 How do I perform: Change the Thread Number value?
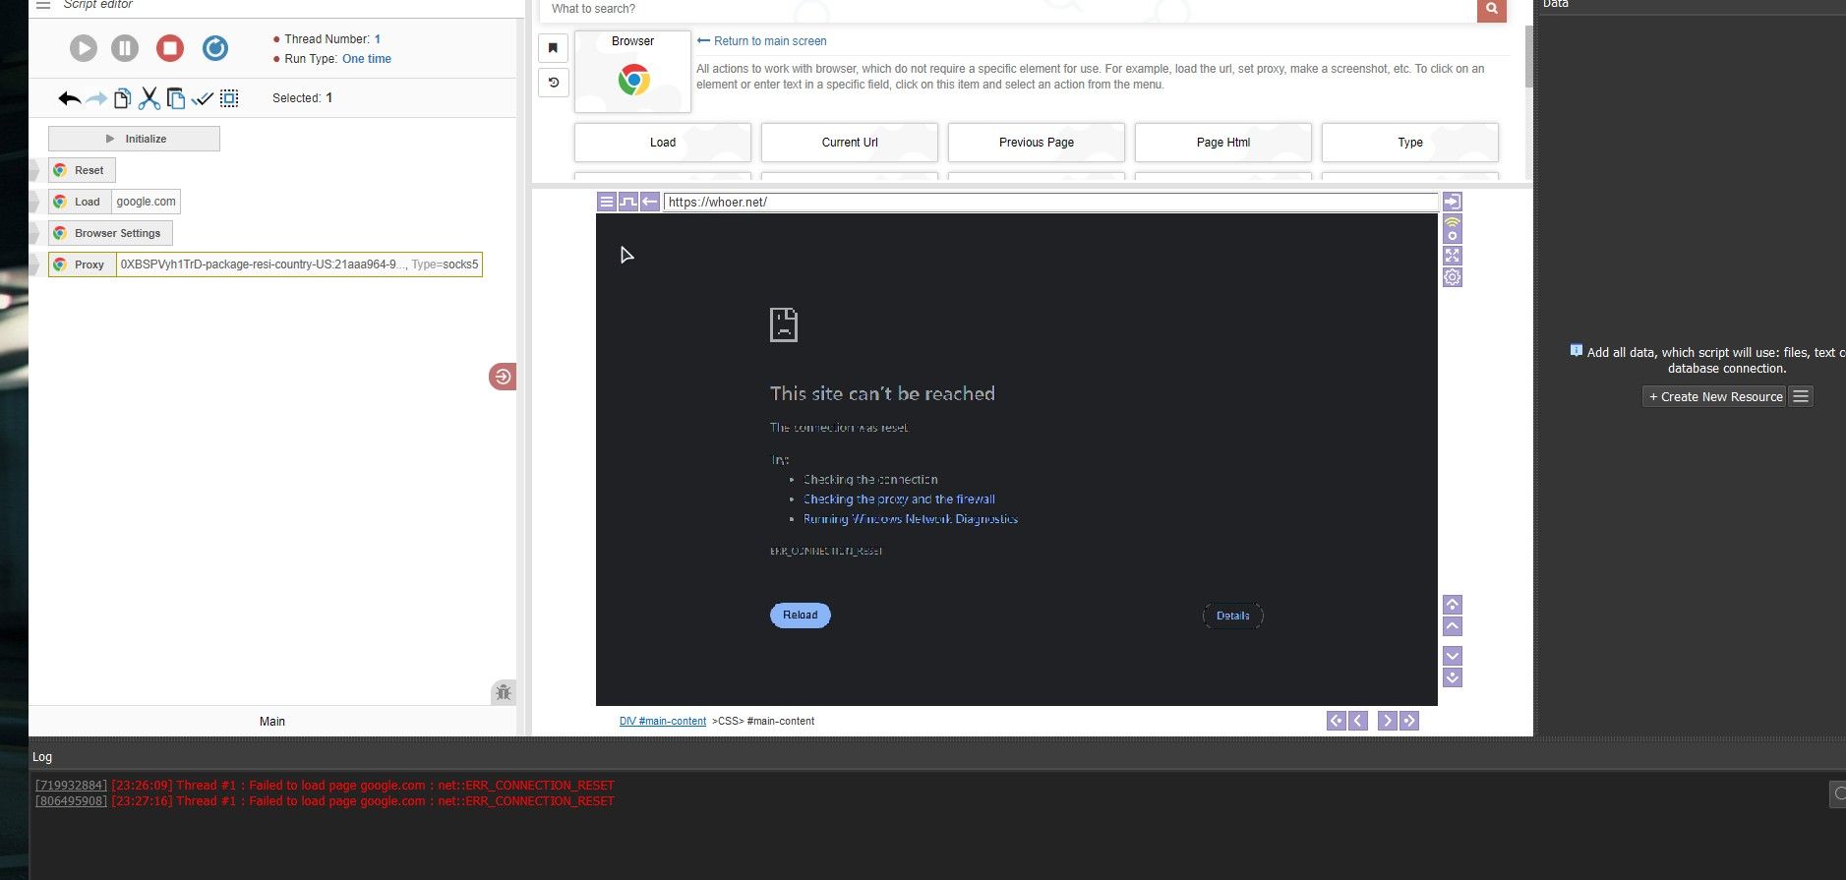tap(378, 39)
